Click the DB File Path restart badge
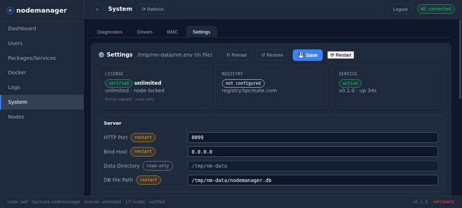 [x=148, y=180]
